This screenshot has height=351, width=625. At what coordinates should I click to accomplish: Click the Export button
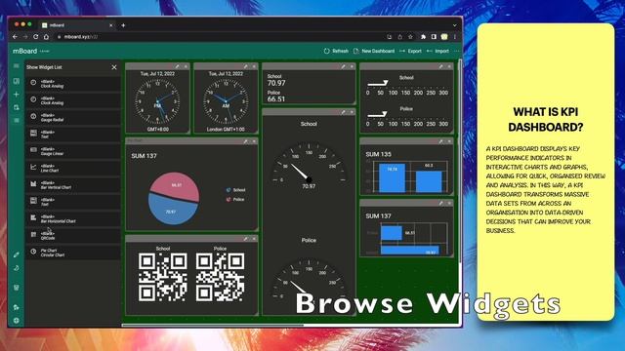pos(410,51)
